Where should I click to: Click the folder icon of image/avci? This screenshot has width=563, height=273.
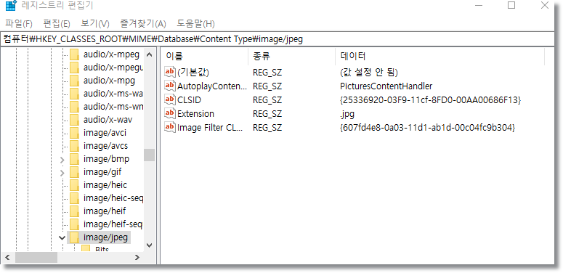pyautogui.click(x=74, y=133)
